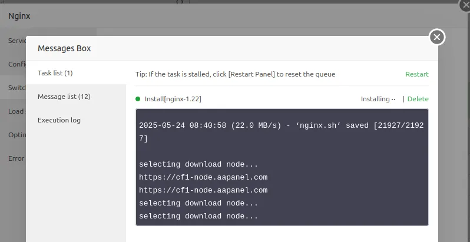Click green status dot beside Install[nginx-1.22]
Viewport: 470px width, 242px height.
(138, 99)
